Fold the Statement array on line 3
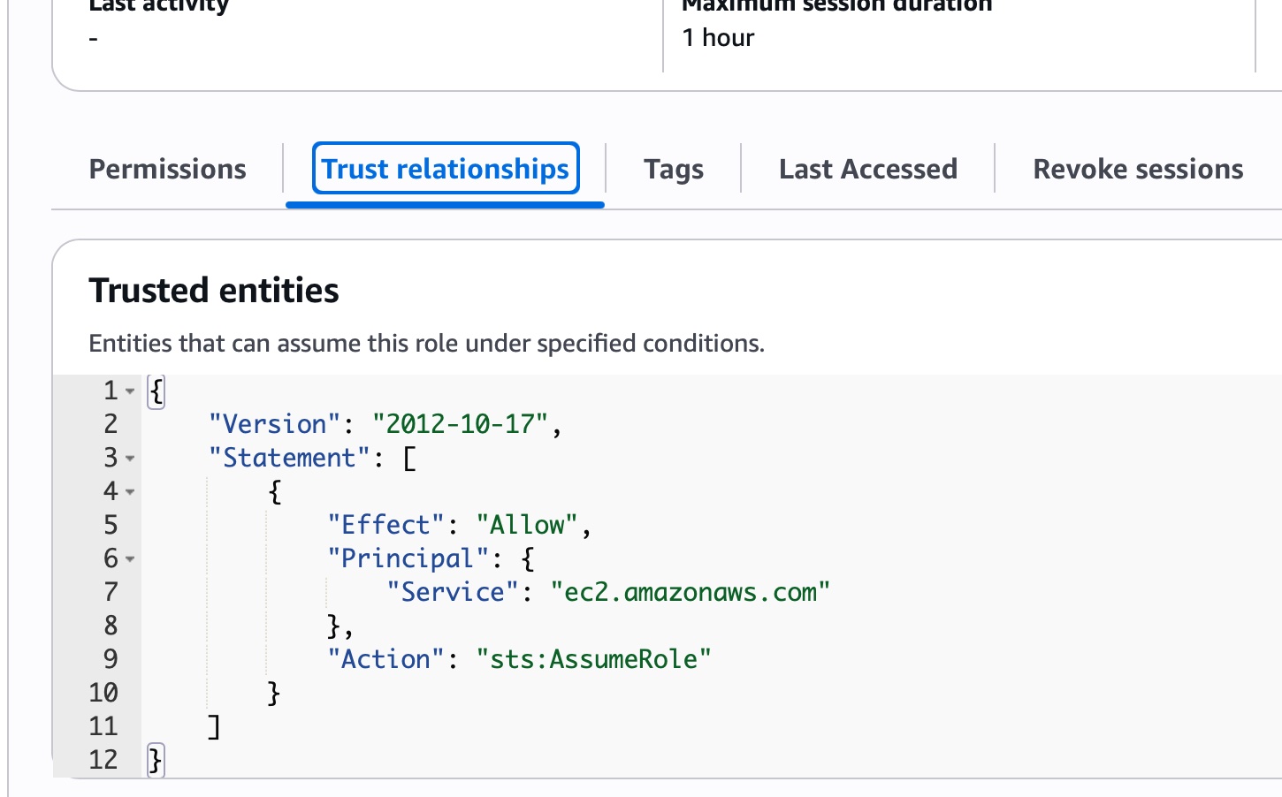 (130, 459)
